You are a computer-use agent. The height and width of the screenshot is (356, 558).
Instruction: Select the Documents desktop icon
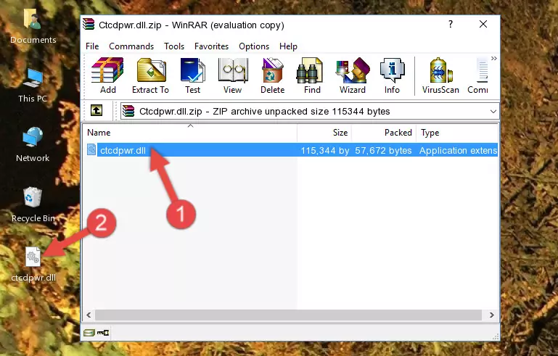coord(33,27)
